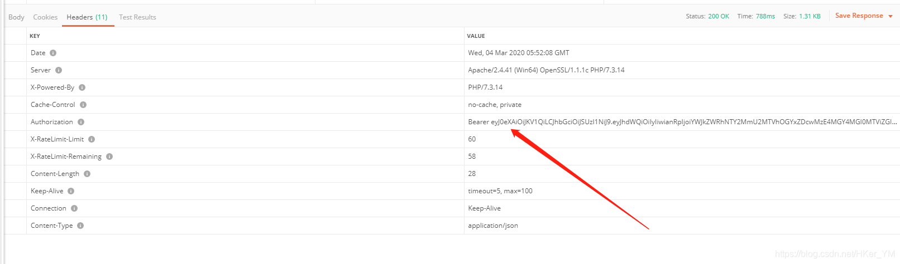Click the Authorization key name

(51, 122)
